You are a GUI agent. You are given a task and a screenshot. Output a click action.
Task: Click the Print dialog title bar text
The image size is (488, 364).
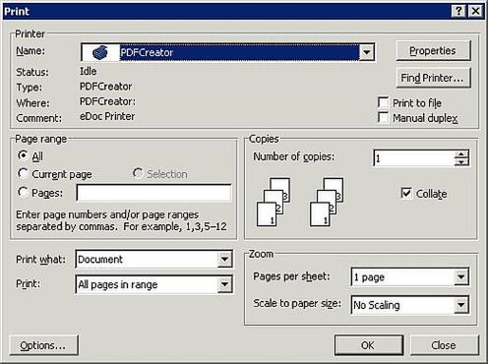click(x=17, y=12)
